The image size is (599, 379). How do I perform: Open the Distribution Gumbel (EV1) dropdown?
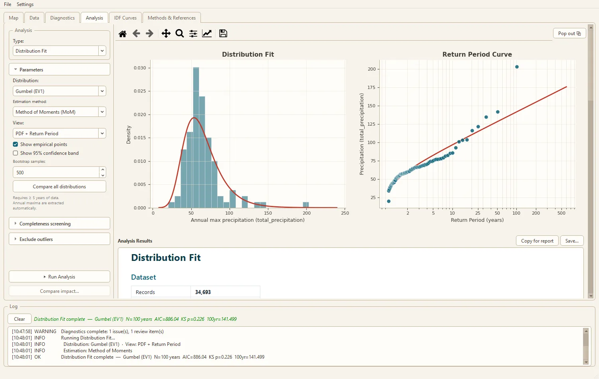pyautogui.click(x=59, y=91)
